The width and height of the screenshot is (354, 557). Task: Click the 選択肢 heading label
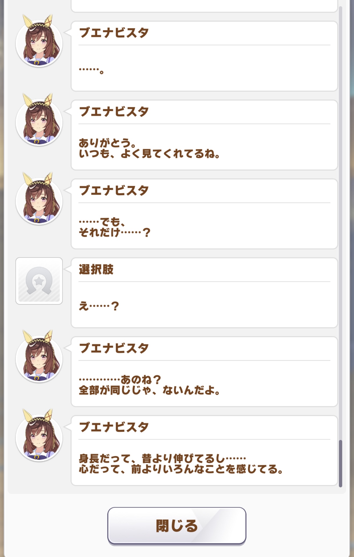(96, 269)
